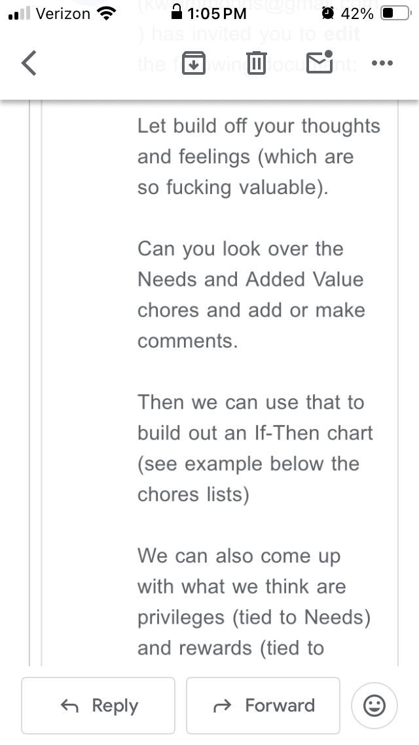Tap the 1:05 PM clock to scroll up
419x745 pixels.
216,13
